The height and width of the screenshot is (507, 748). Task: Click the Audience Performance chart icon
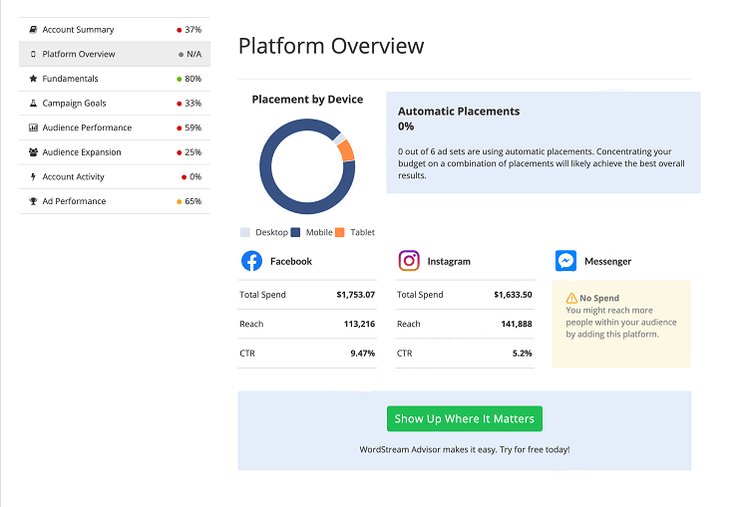point(33,127)
